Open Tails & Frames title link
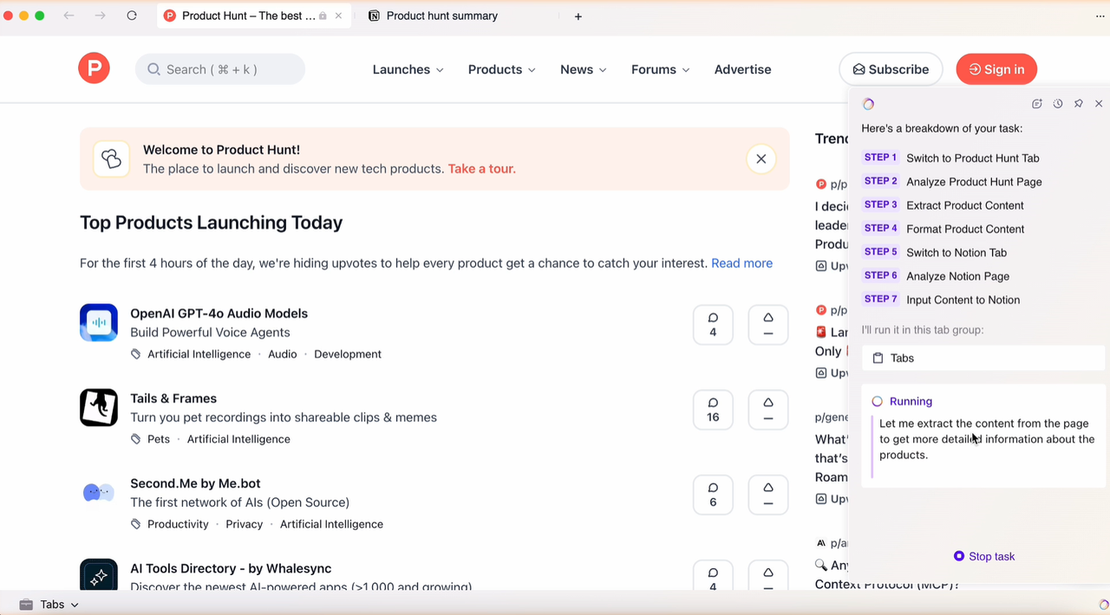This screenshot has width=1110, height=615. coord(173,398)
